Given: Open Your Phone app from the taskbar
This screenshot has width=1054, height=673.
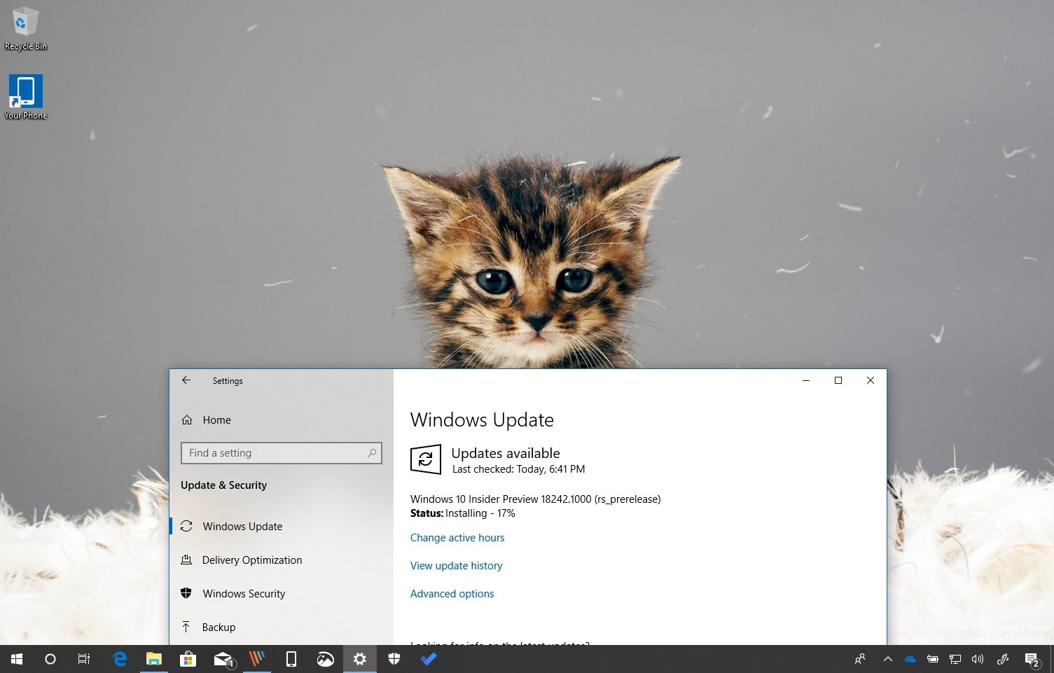Looking at the screenshot, I should [x=291, y=659].
